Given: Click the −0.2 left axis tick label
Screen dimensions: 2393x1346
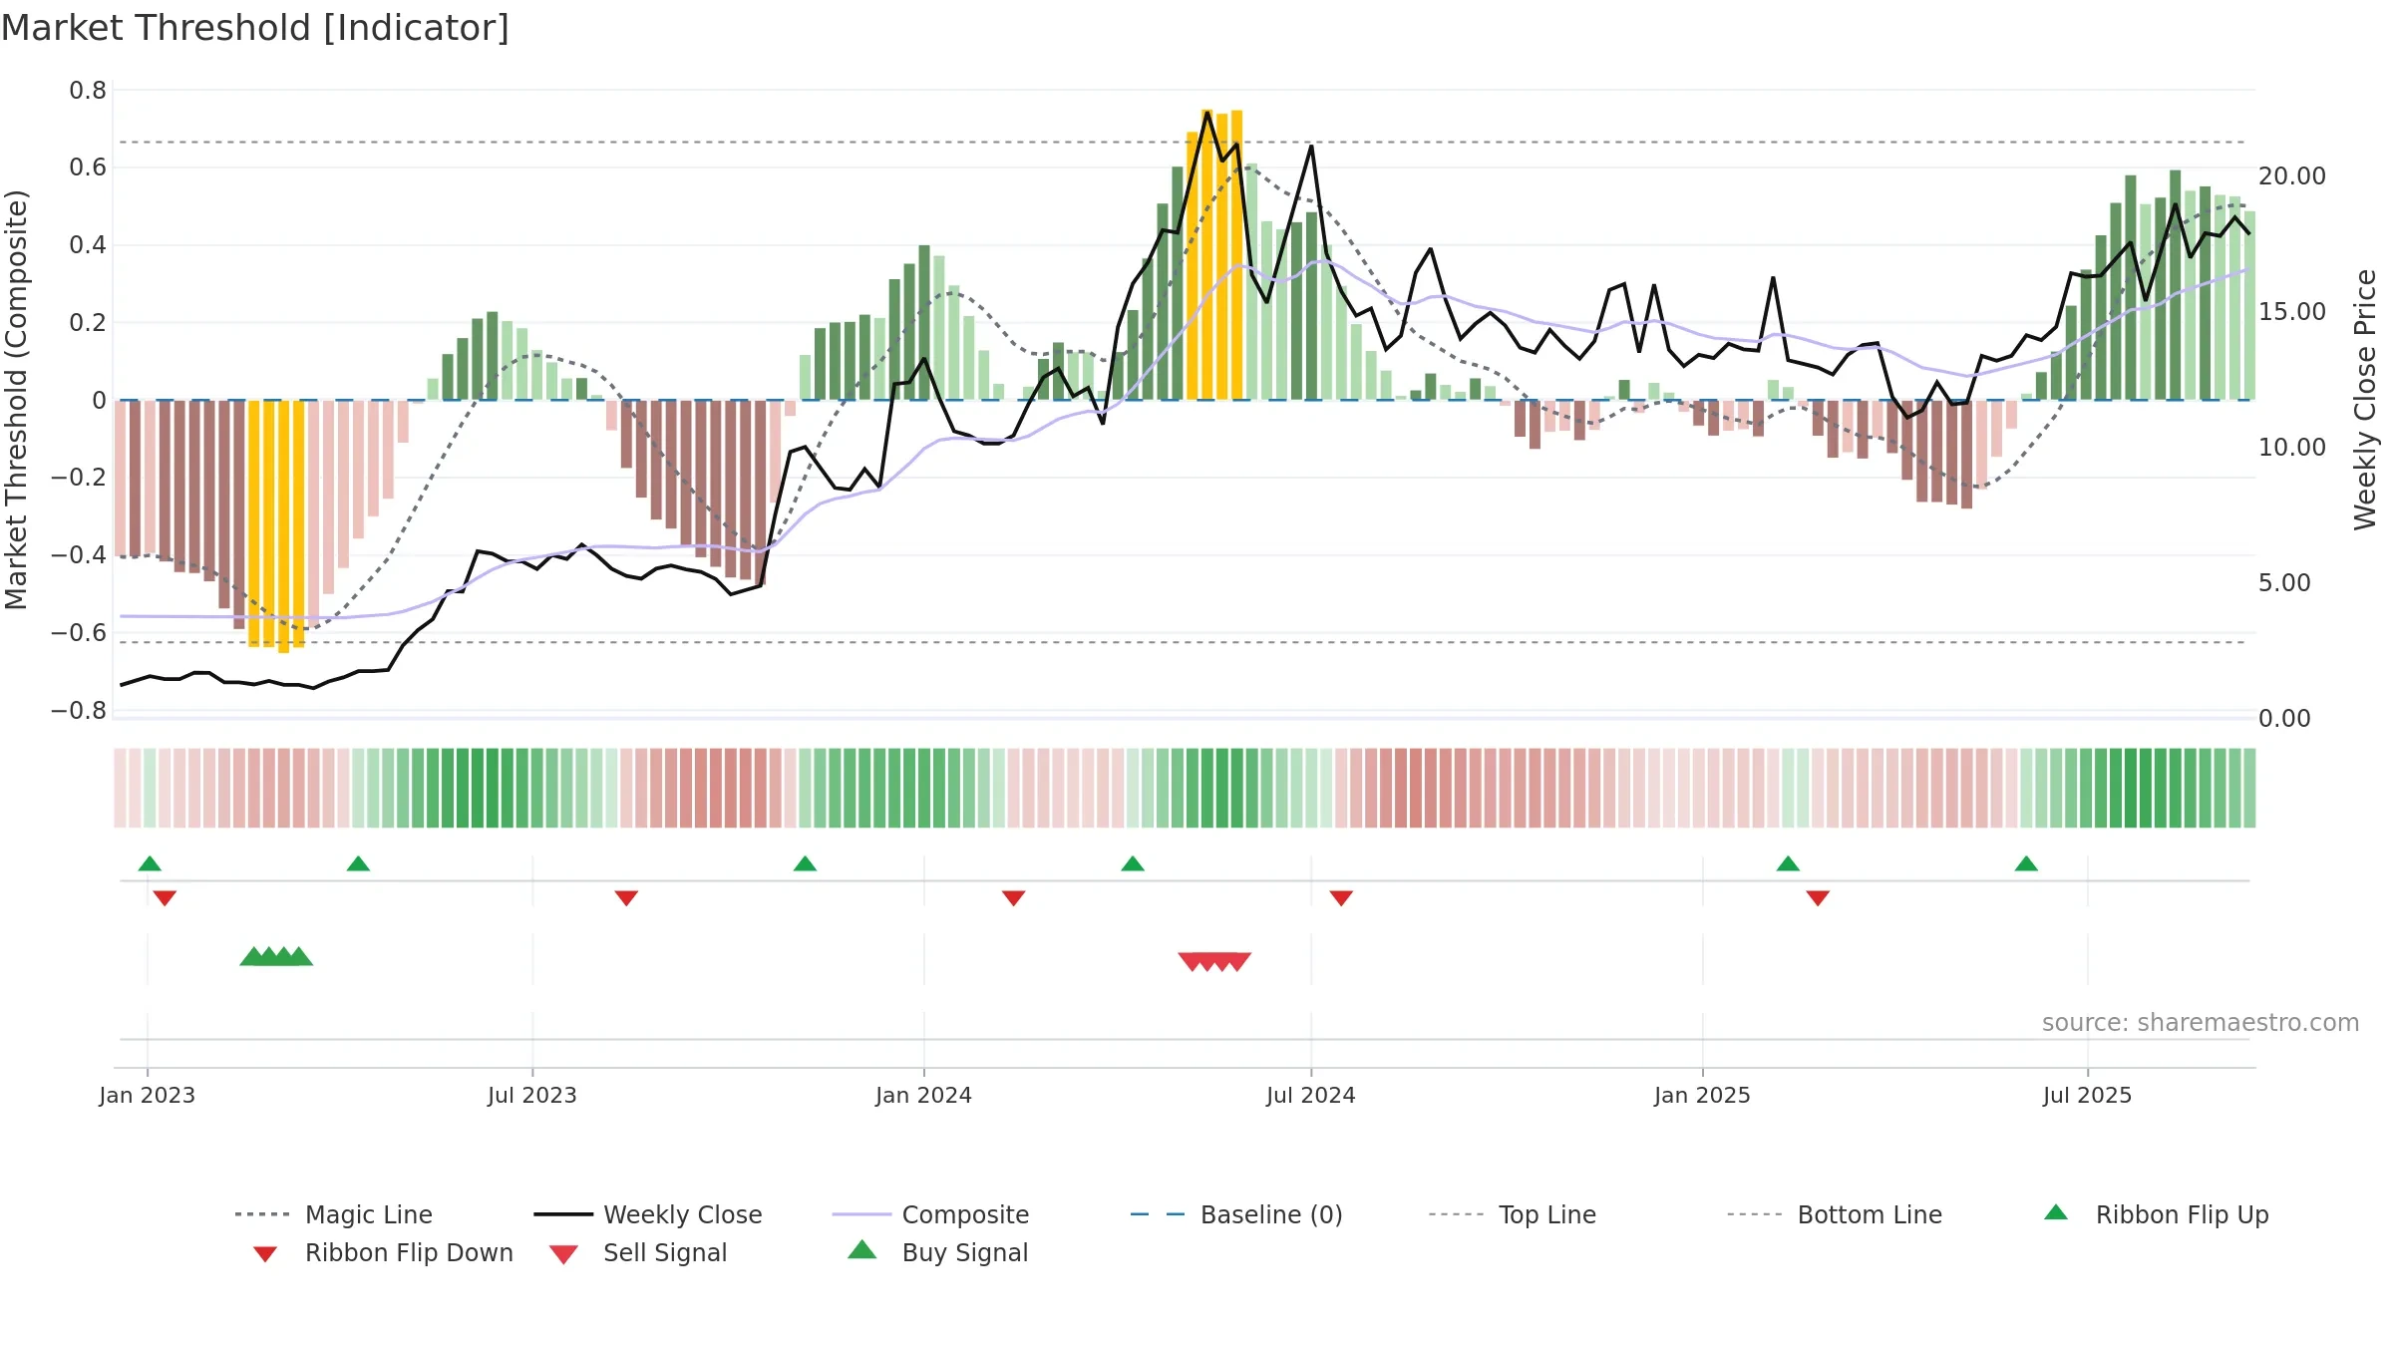Looking at the screenshot, I should [x=79, y=478].
